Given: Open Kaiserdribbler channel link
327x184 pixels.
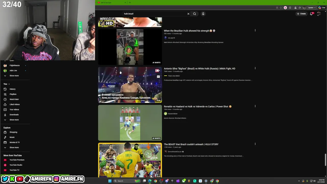Looking at the screenshot, I should pos(173,114).
